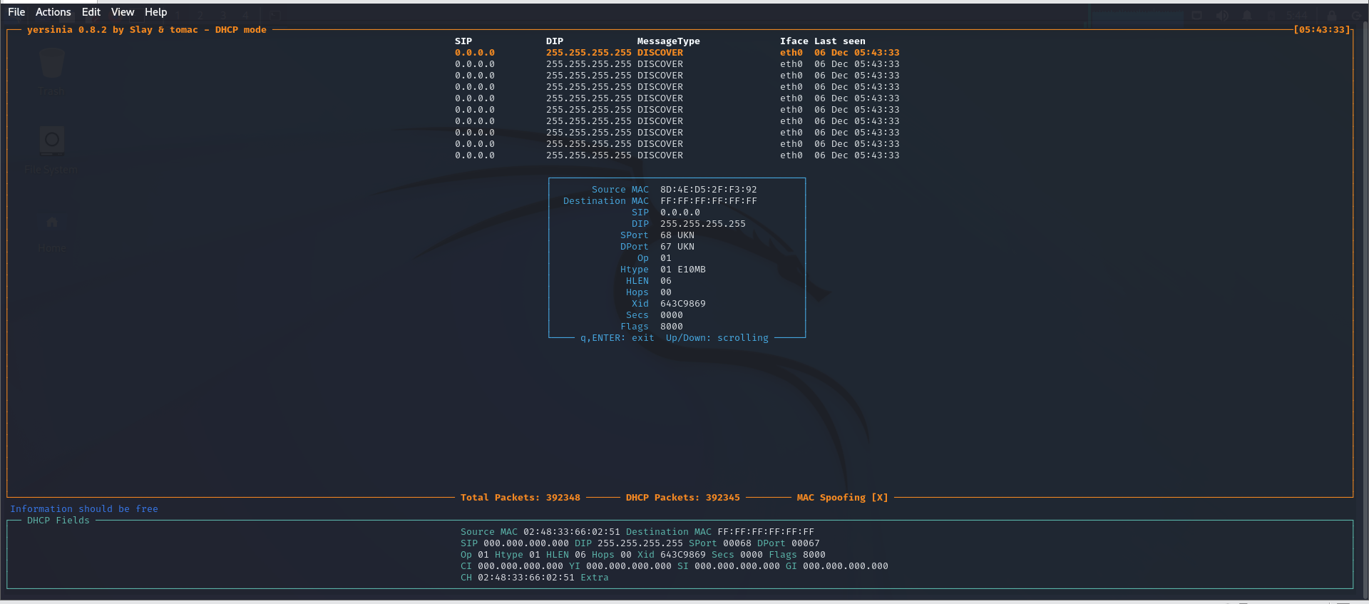Click the orange clock [05:43:33] in the frame
The height and width of the screenshot is (604, 1369).
tap(1322, 30)
